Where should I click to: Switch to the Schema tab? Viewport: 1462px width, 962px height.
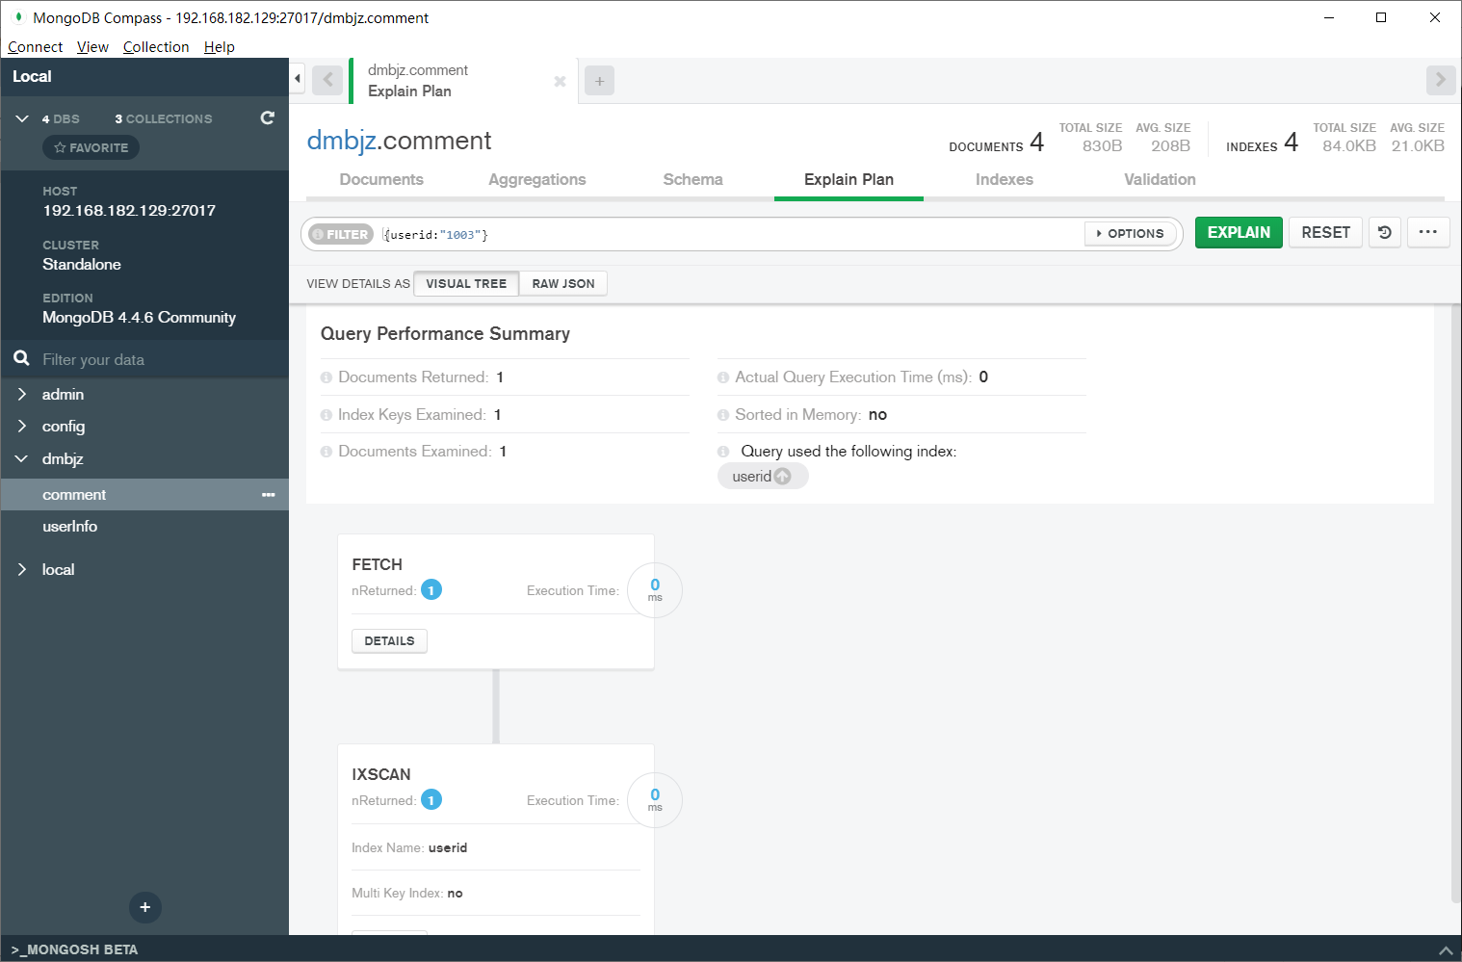(692, 179)
